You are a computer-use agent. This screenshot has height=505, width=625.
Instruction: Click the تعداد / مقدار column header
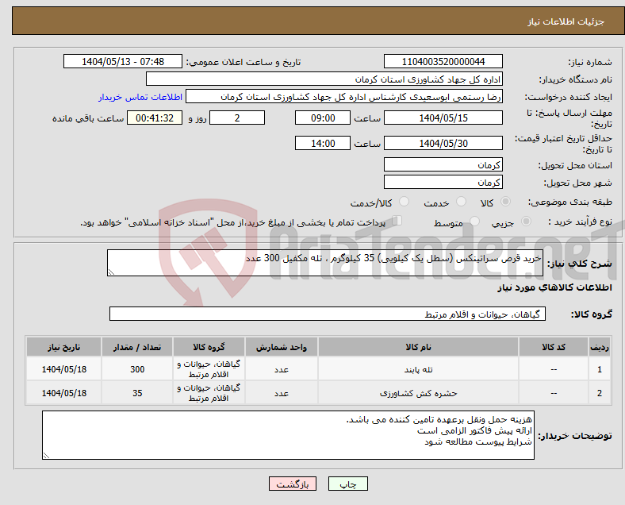137,347
